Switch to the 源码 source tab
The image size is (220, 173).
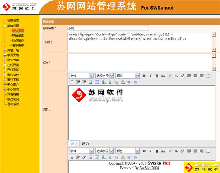pos(85,143)
